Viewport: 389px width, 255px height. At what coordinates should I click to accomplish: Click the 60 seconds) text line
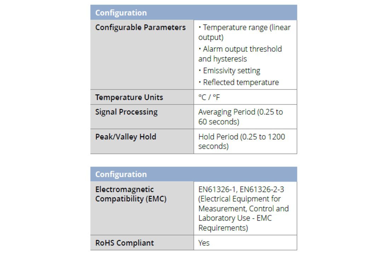point(219,122)
